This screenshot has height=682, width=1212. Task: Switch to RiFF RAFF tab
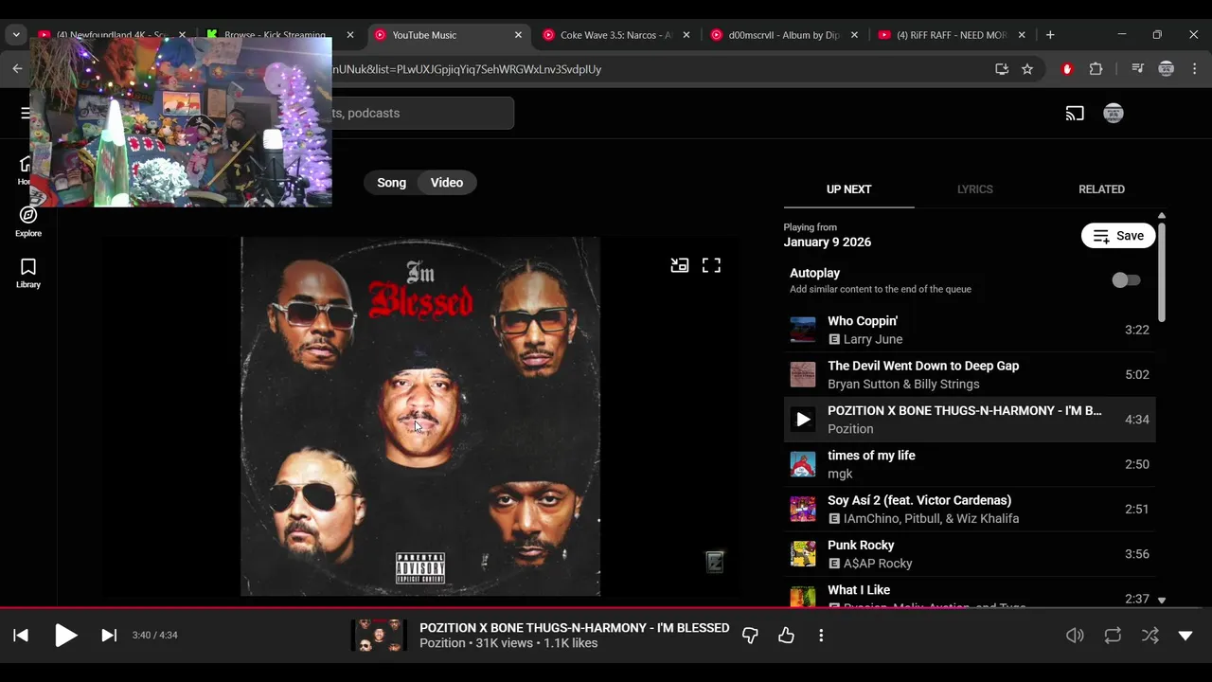pyautogui.click(x=952, y=35)
